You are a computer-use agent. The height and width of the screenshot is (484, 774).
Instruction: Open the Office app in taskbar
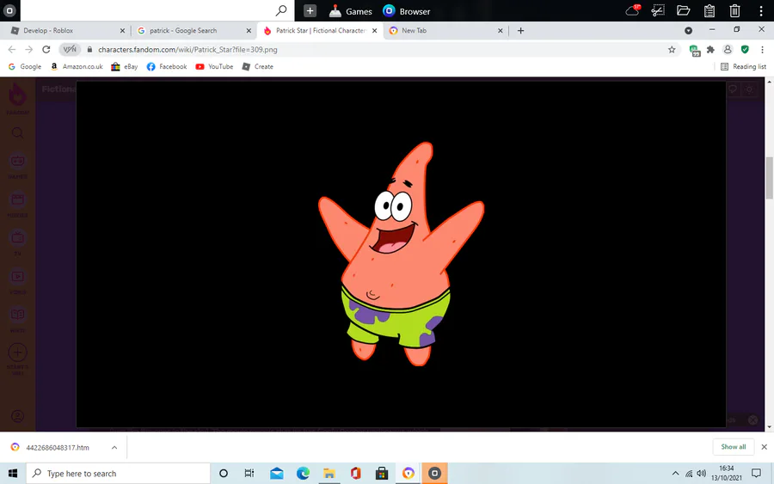click(355, 474)
